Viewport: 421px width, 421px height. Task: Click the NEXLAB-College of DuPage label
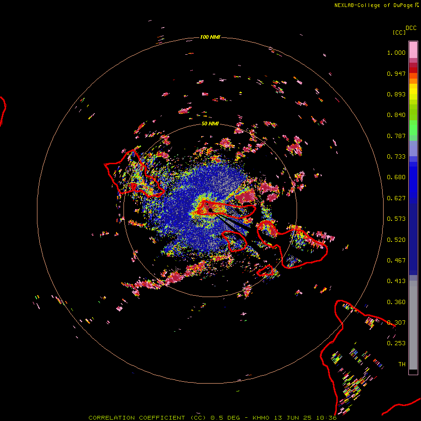tap(373, 5)
